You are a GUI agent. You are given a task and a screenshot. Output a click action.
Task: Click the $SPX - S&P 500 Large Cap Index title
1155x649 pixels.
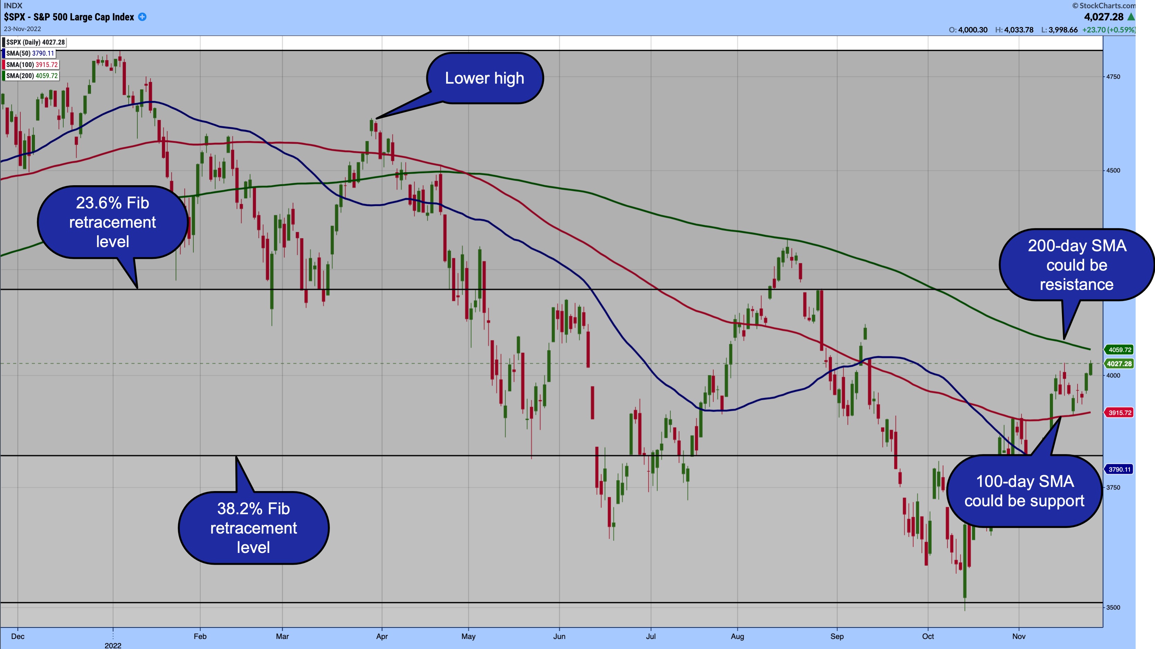[x=69, y=17]
